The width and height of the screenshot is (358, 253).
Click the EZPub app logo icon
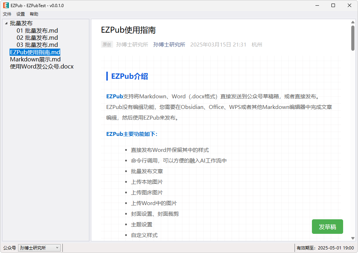[x=6, y=5]
